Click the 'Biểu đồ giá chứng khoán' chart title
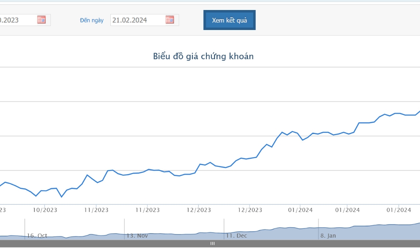The height and width of the screenshot is (252, 420). pos(203,56)
